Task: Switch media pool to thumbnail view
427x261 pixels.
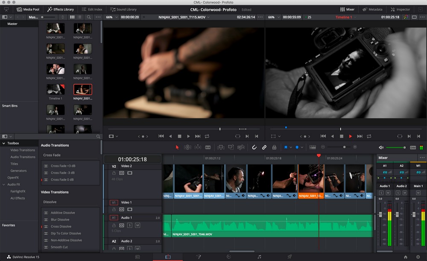Action: point(72,17)
